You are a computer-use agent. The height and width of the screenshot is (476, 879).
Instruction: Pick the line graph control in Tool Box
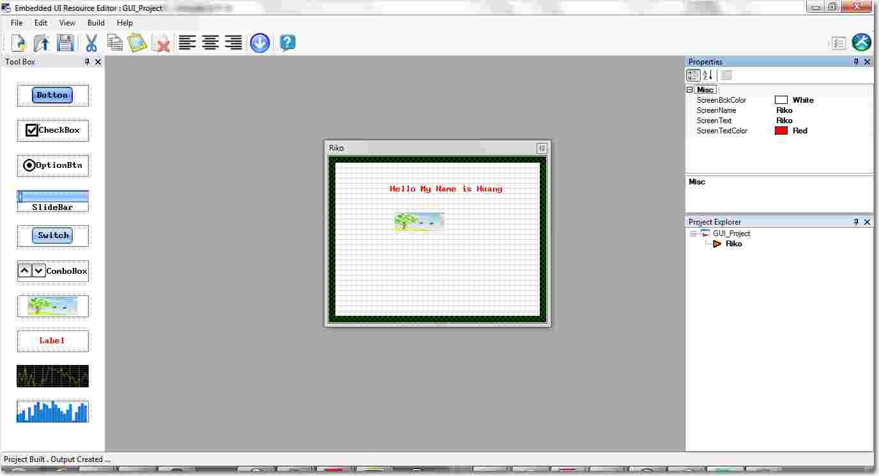pyautogui.click(x=52, y=376)
